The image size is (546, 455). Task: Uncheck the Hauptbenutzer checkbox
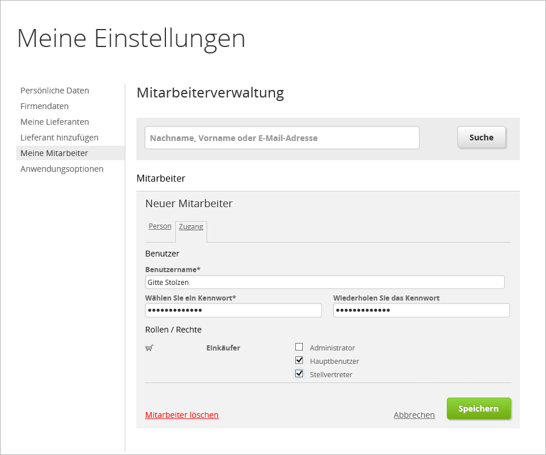299,360
